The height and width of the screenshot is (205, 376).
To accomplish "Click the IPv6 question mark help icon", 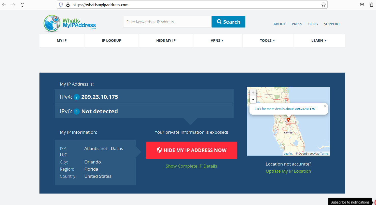I will 77,112.
